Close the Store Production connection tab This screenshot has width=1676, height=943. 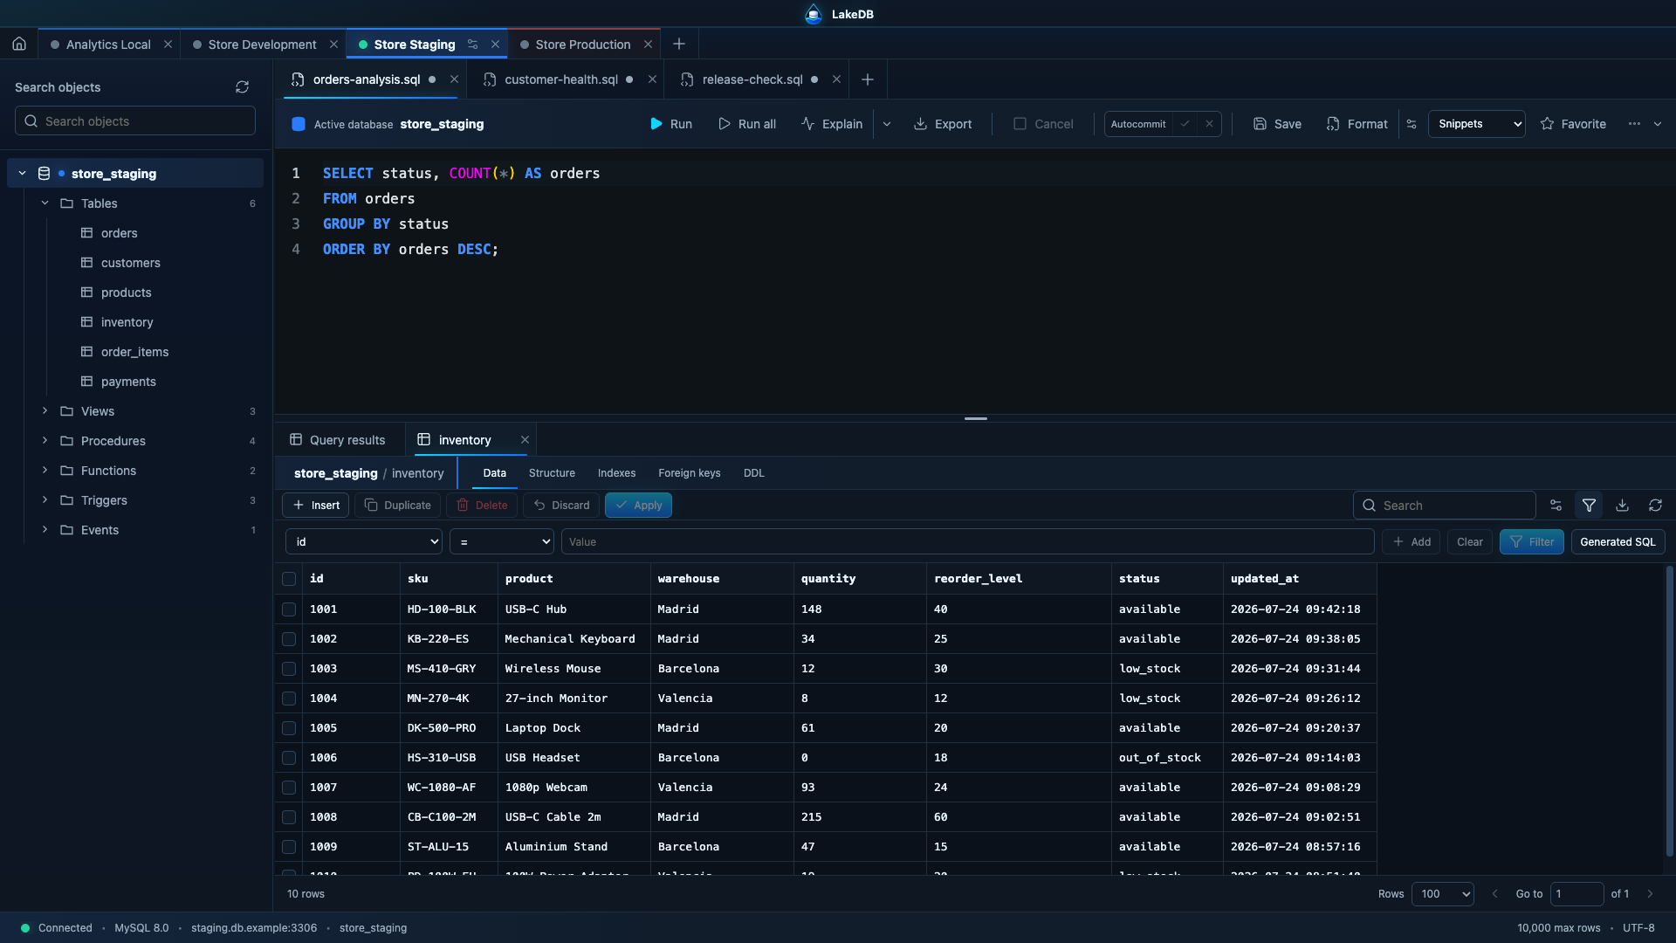pyautogui.click(x=648, y=45)
